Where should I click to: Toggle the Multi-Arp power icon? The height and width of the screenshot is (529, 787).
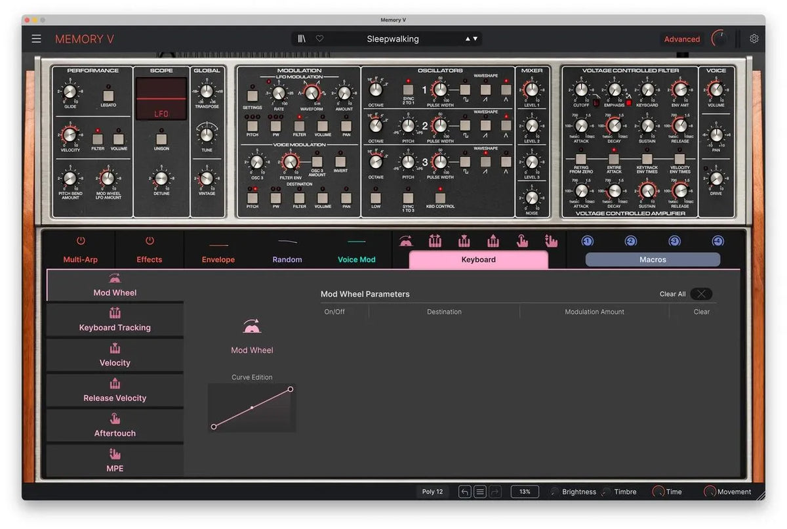click(x=81, y=242)
